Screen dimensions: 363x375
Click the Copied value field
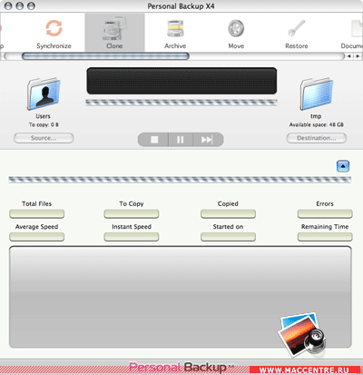[228, 214]
